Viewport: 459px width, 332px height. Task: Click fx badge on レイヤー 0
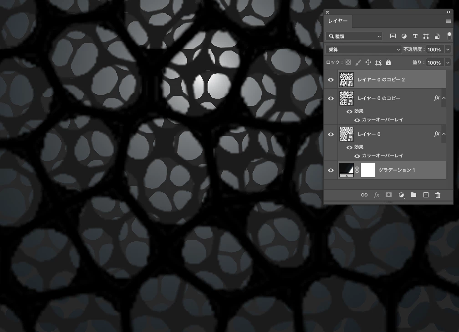coord(437,134)
